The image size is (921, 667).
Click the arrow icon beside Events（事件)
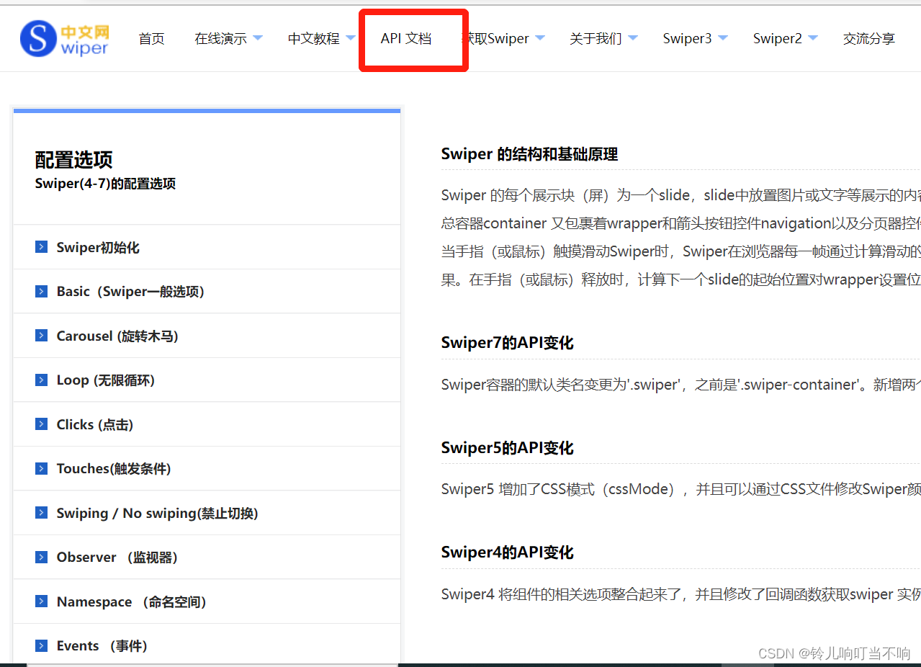[41, 645]
